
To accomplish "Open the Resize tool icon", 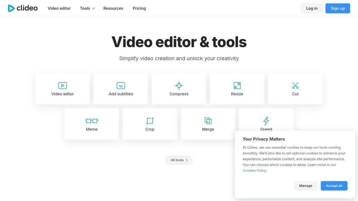I will (237, 86).
